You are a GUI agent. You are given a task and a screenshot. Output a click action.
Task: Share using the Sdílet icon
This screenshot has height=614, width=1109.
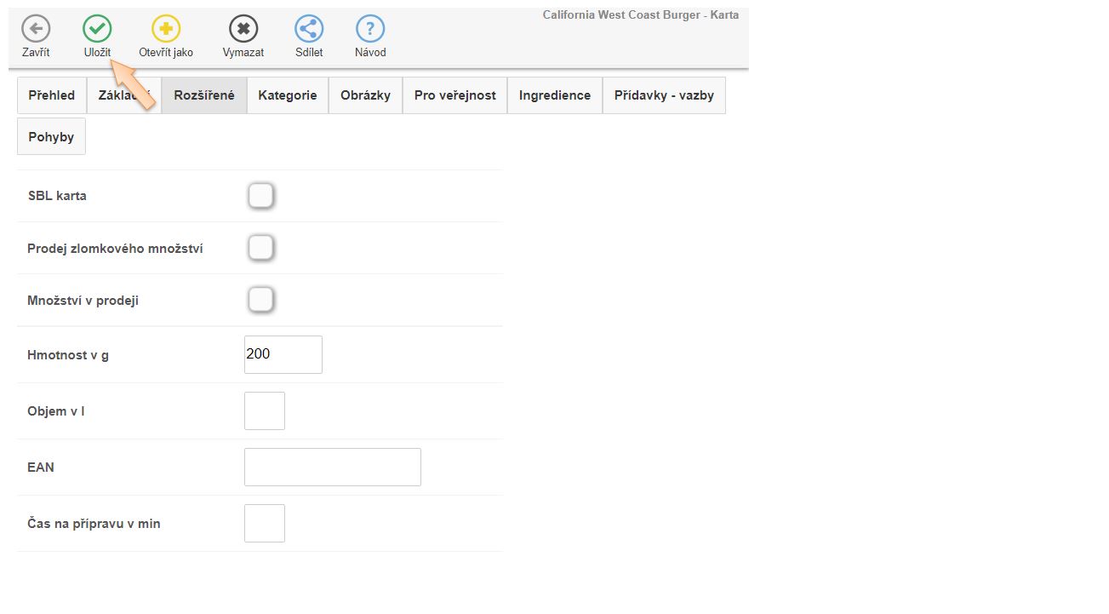click(x=309, y=29)
